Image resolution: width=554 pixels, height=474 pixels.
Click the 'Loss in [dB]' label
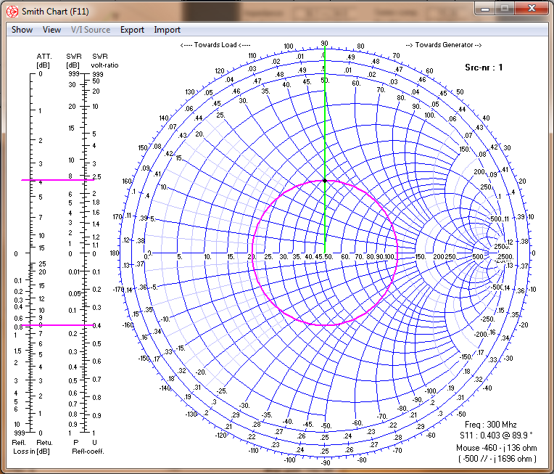pos(31,451)
